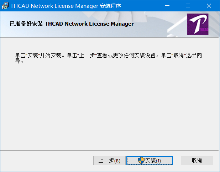The image size is (220, 172).
Task: Click heading '已准备好安装 THCAD Network License Manager'
Action: pyautogui.click(x=72, y=24)
